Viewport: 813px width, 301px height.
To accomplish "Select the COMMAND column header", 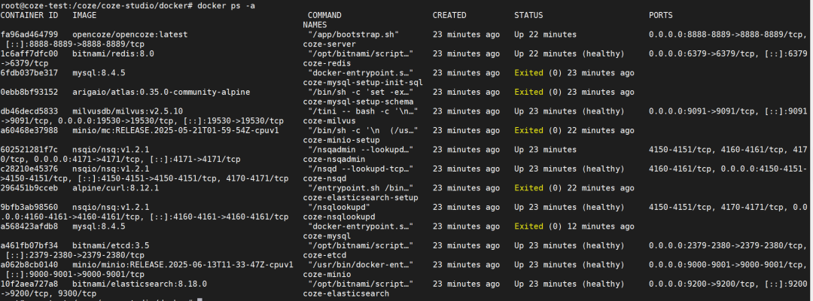I will point(324,16).
